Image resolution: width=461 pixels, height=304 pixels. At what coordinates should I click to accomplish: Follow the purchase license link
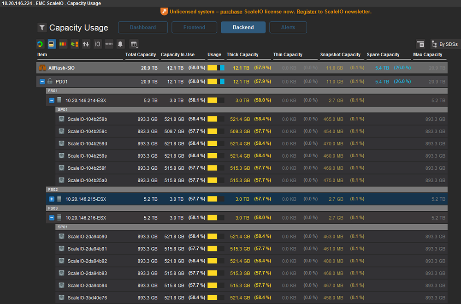point(231,12)
